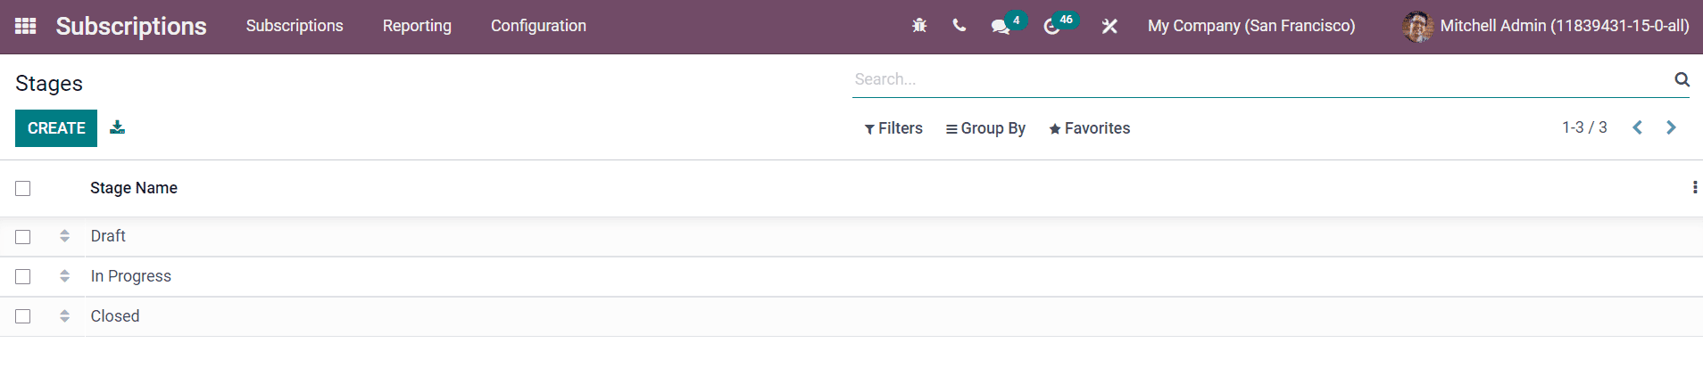Image resolution: width=1703 pixels, height=376 pixels.
Task: Go to previous page arrow
Action: 1637,127
